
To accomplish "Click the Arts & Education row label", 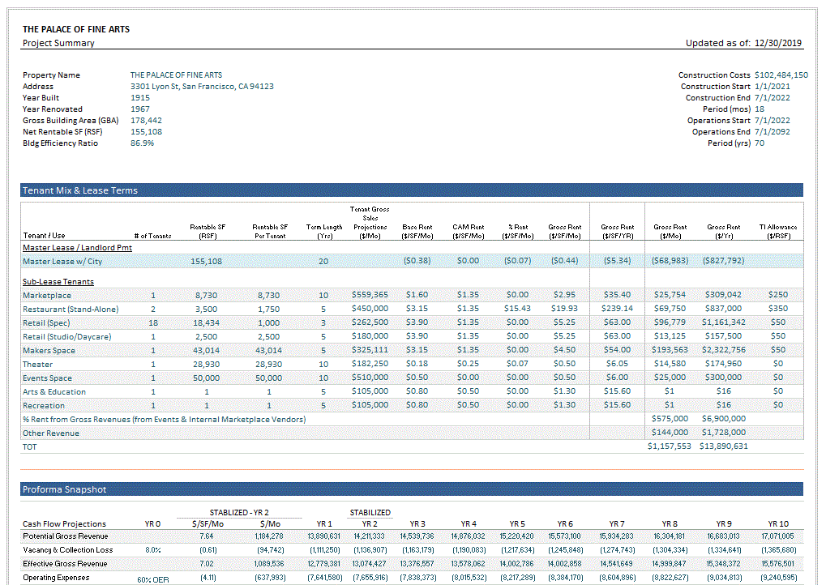I will [x=53, y=391].
